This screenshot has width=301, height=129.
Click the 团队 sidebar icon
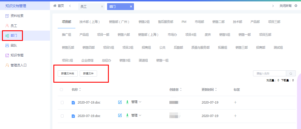coord(7,45)
